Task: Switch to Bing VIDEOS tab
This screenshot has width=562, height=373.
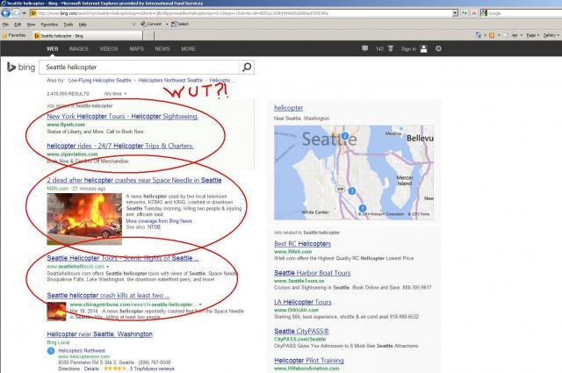Action: pyautogui.click(x=109, y=49)
